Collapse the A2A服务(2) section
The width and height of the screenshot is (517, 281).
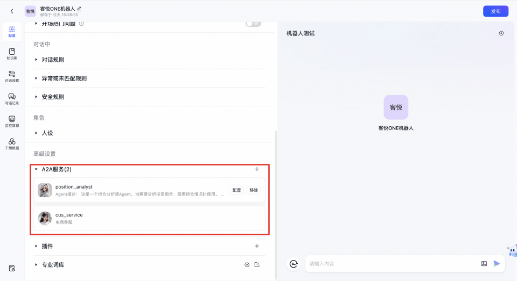(x=36, y=169)
